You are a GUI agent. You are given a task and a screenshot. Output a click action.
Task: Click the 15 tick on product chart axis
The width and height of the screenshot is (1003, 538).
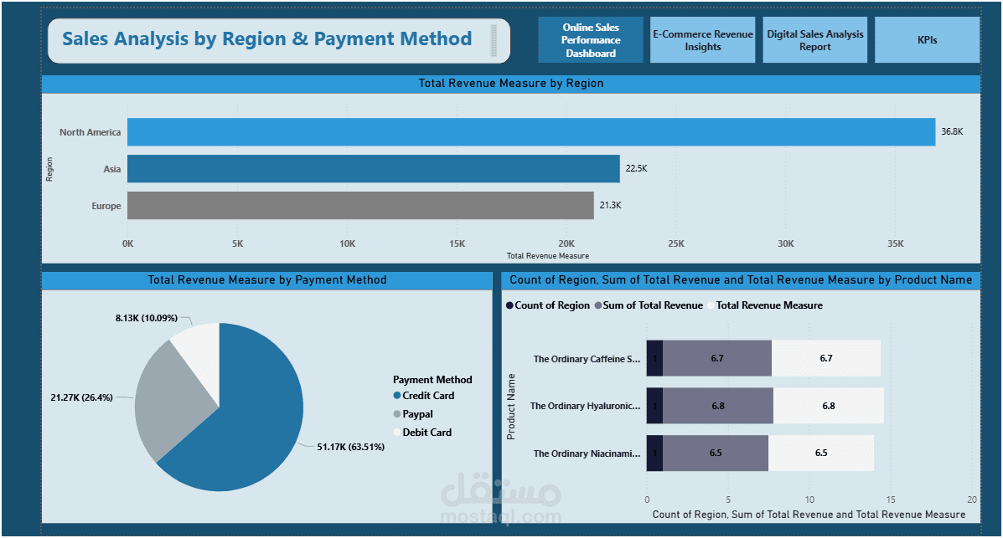pyautogui.click(x=891, y=500)
